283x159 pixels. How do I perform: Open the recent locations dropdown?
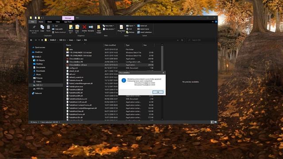(x=39, y=40)
